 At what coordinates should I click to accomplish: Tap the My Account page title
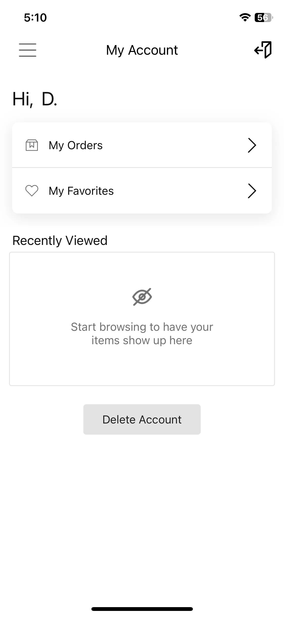click(142, 50)
